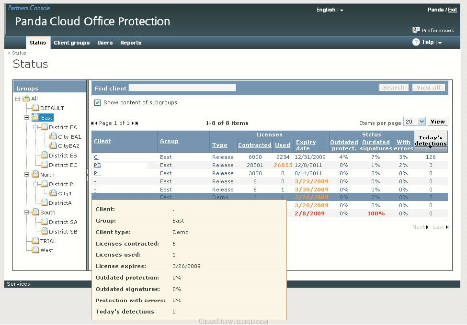This screenshot has height=325, width=467.
Task: Click the City EA1 folder icon
Action: click(53, 136)
